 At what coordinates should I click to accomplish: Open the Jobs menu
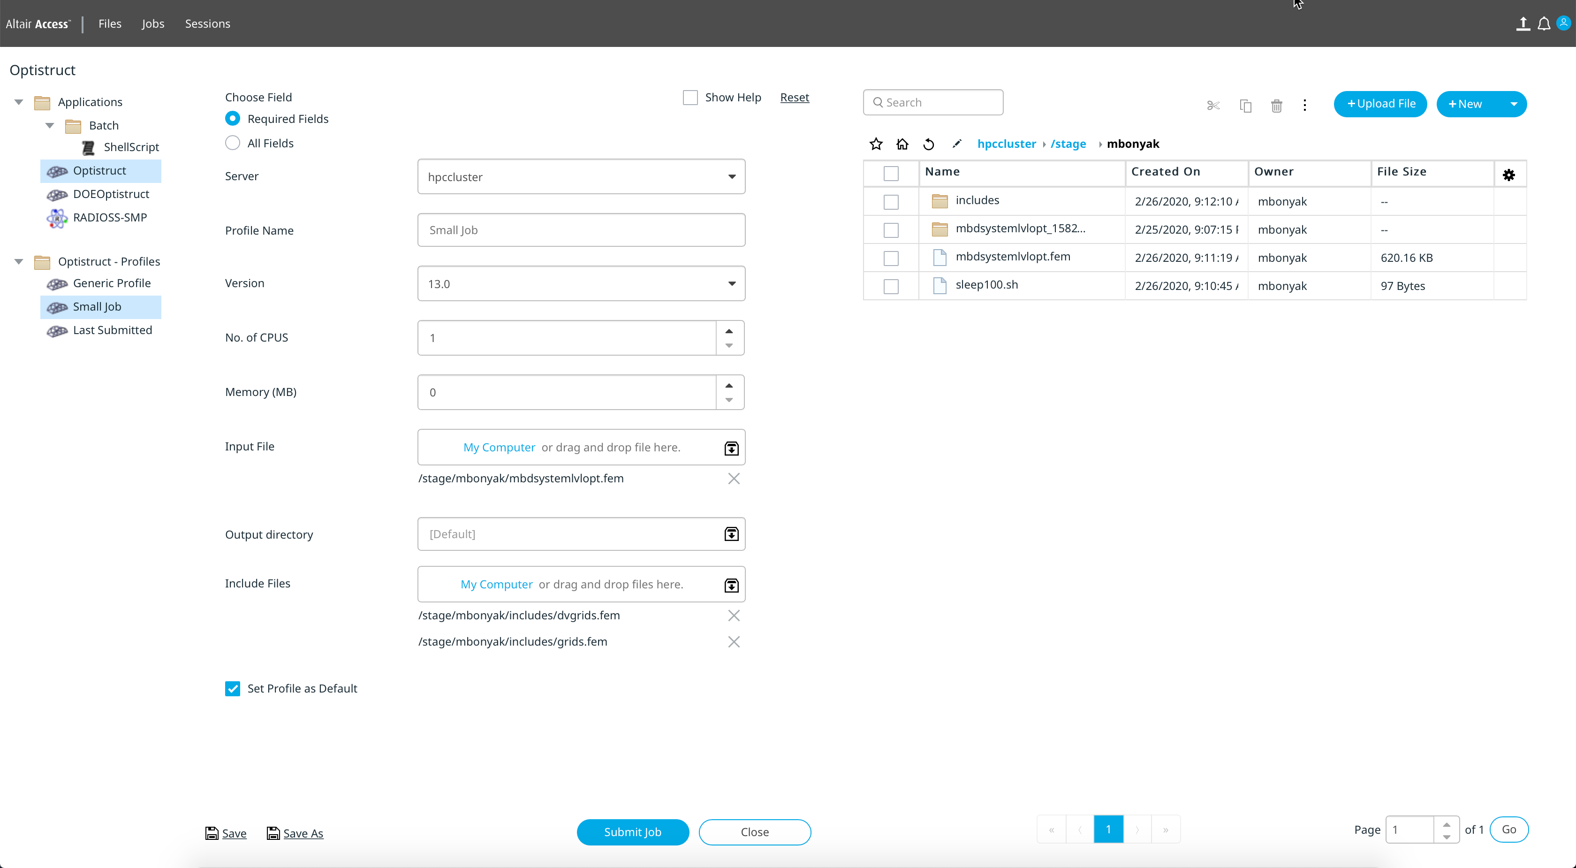click(x=153, y=24)
